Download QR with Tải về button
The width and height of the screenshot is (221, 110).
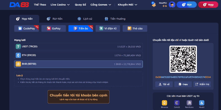coord(164,84)
